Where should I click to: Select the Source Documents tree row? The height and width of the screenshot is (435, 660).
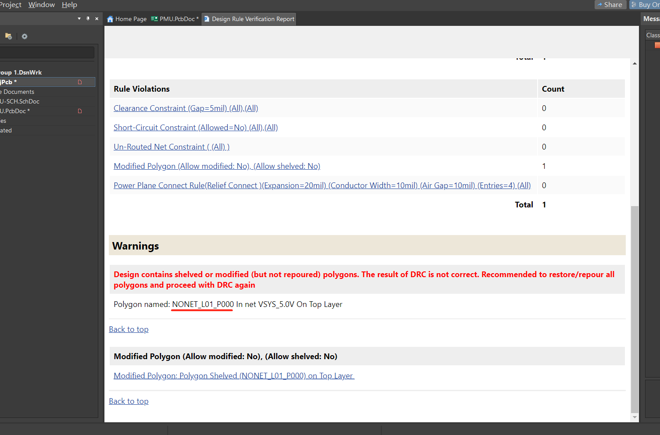[x=47, y=92]
